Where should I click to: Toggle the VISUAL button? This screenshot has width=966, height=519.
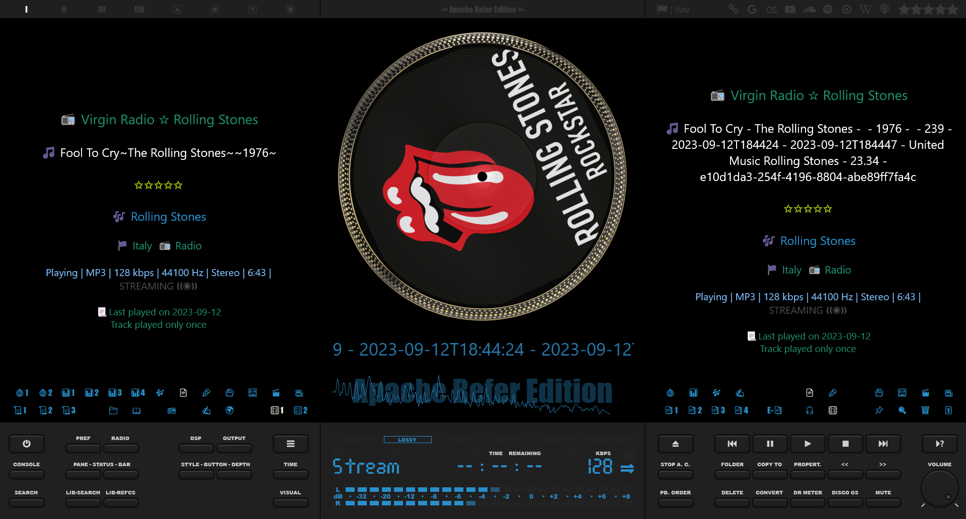pyautogui.click(x=291, y=502)
